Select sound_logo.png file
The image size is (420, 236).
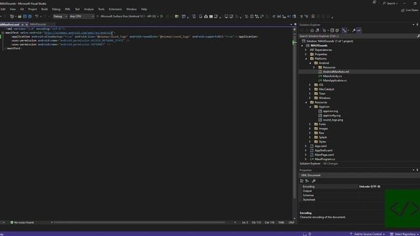coord(333,120)
